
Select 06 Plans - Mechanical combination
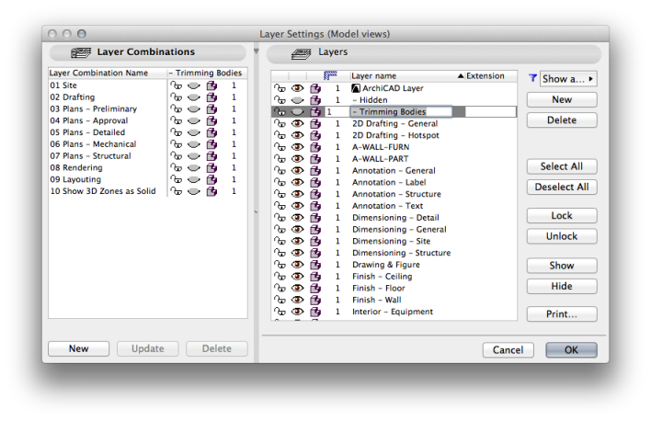[93, 144]
